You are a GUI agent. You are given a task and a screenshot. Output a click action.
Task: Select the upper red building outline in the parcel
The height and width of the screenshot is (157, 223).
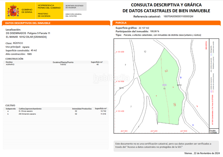(x=166, y=71)
